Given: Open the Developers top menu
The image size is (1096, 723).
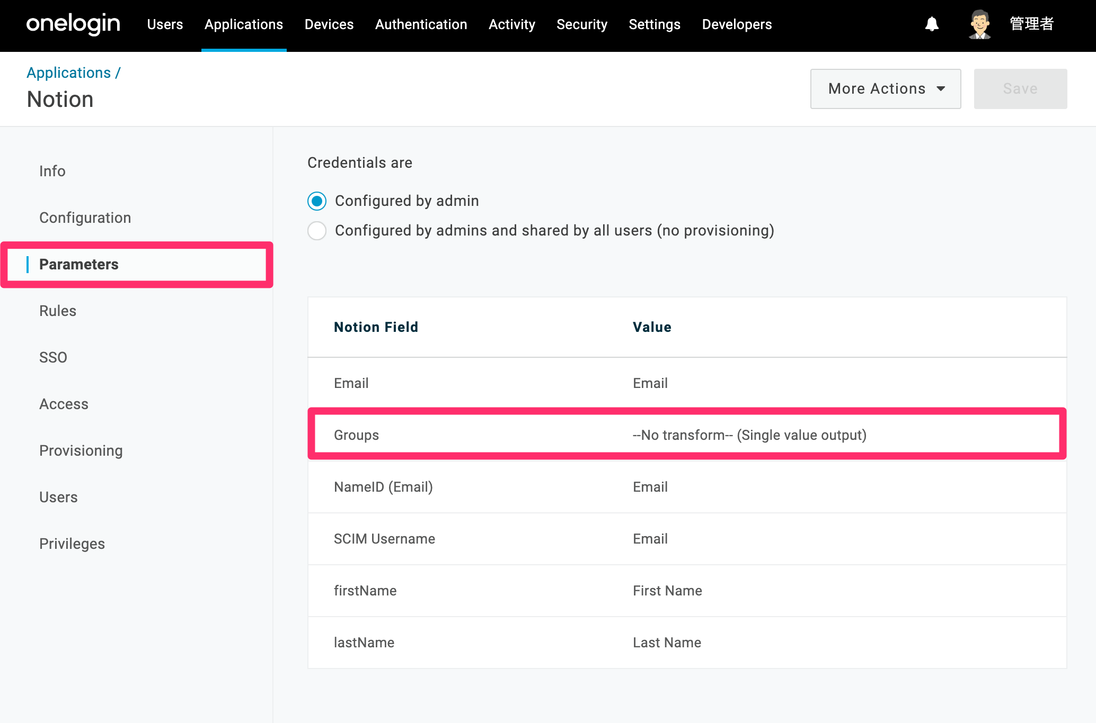Looking at the screenshot, I should point(737,24).
